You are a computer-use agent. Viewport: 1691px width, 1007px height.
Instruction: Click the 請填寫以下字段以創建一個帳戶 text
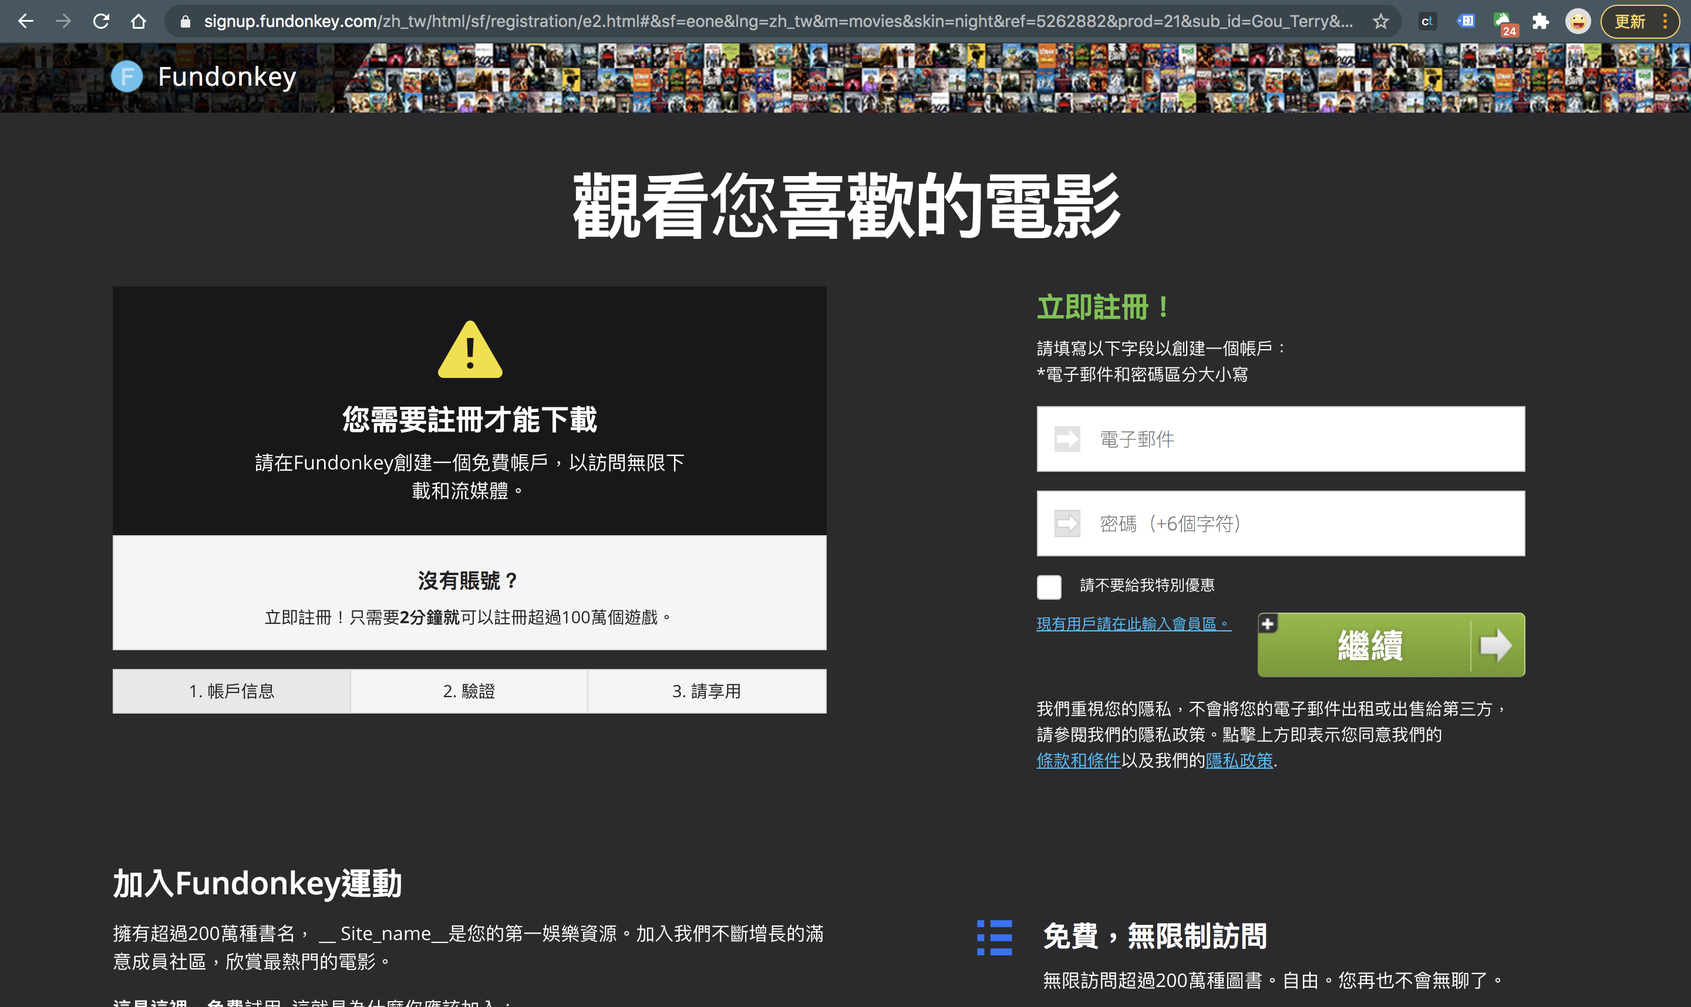pyautogui.click(x=1161, y=349)
